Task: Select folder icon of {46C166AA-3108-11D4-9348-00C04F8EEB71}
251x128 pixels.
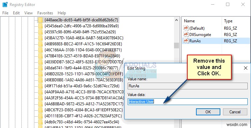Action: point(40,50)
